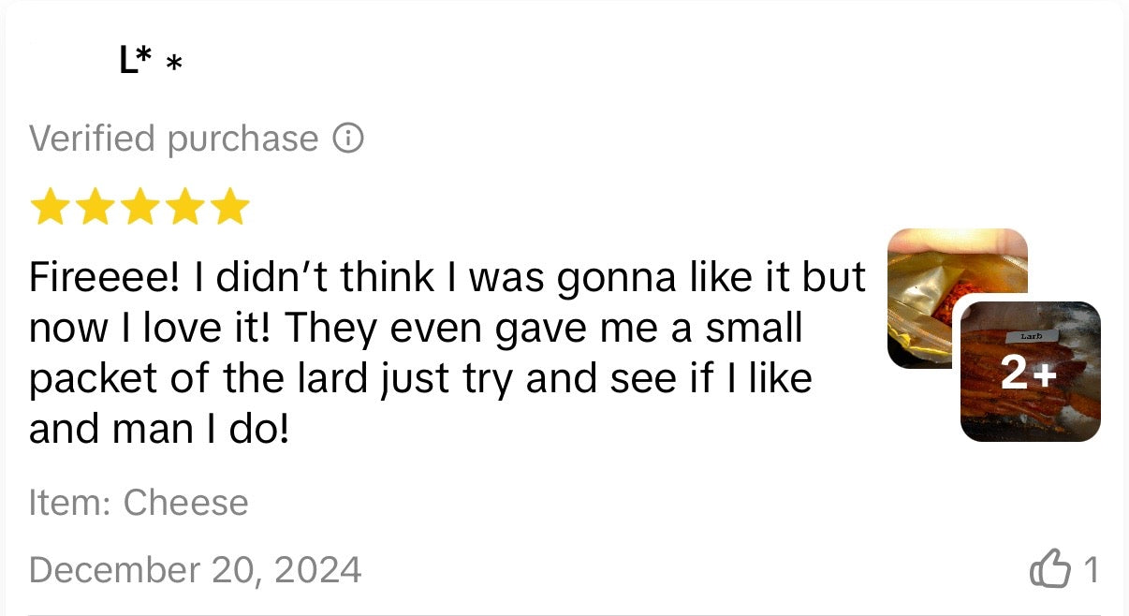The height and width of the screenshot is (616, 1129).
Task: View the 2+ more photos thumbnail
Action: (1030, 372)
